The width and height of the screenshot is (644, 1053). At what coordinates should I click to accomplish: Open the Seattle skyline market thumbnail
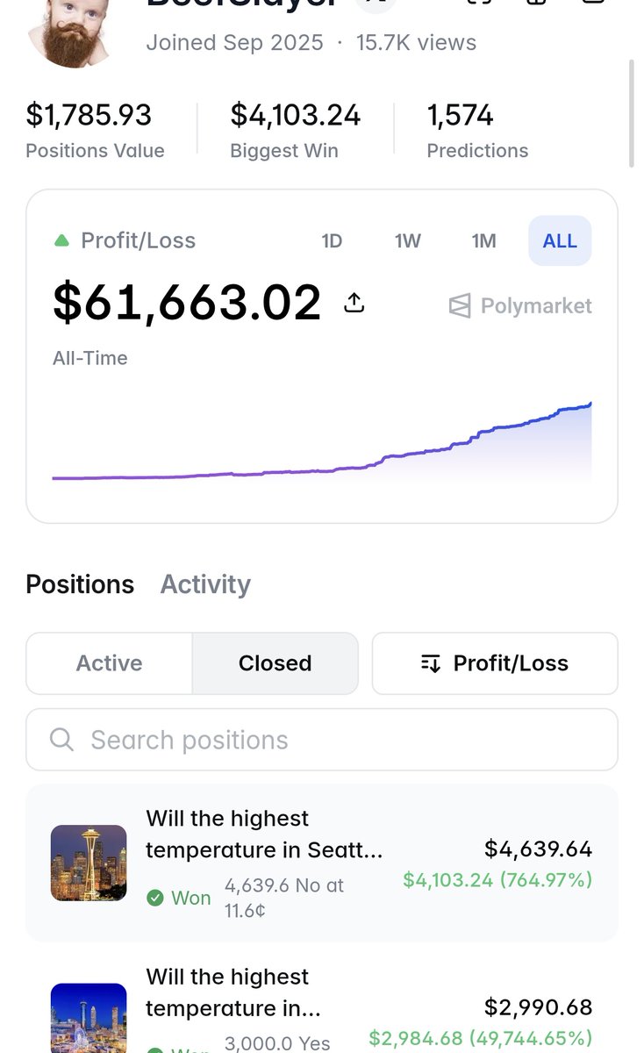point(89,863)
